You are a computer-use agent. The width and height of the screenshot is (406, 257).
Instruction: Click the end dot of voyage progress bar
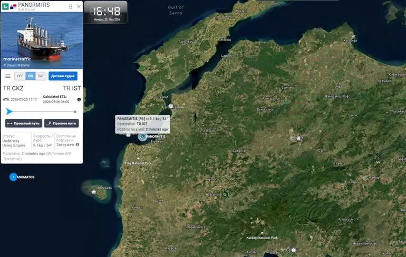[75, 112]
